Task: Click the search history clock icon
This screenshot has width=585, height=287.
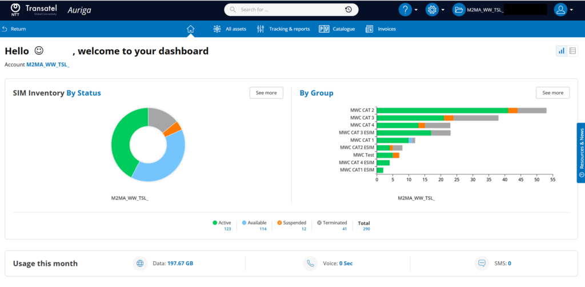Action: 348,10
